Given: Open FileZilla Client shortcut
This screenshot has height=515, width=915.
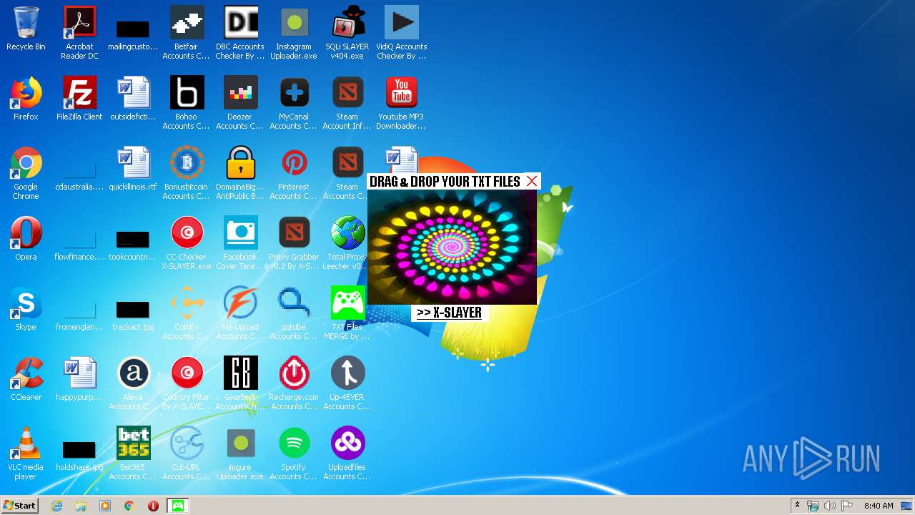Looking at the screenshot, I should tap(79, 94).
